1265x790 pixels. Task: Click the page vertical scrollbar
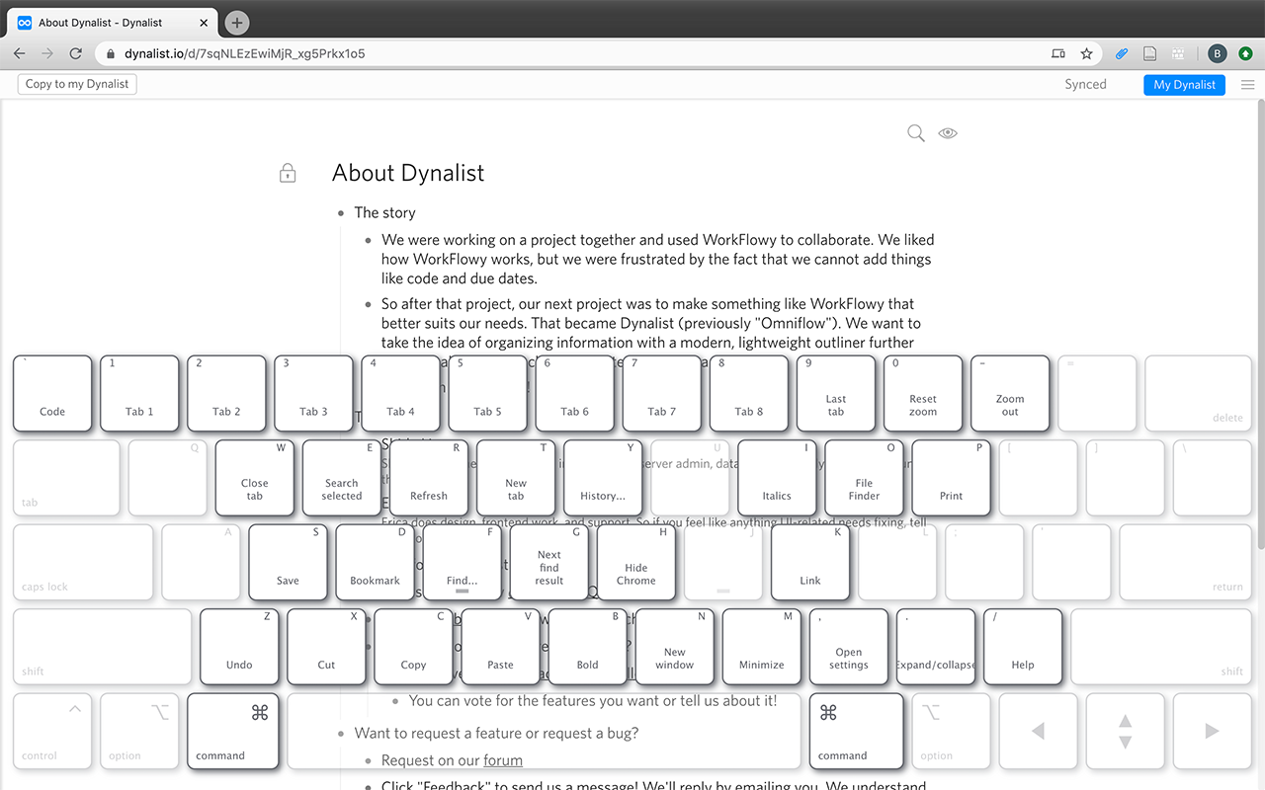(x=1259, y=326)
